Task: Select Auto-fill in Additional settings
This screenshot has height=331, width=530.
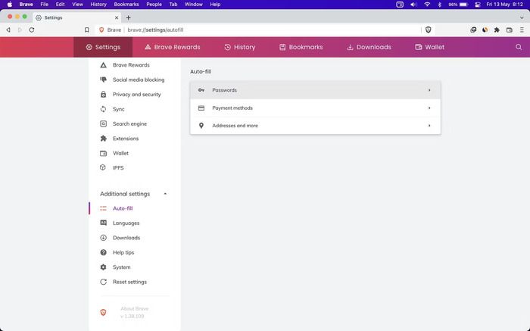Action: [123, 208]
